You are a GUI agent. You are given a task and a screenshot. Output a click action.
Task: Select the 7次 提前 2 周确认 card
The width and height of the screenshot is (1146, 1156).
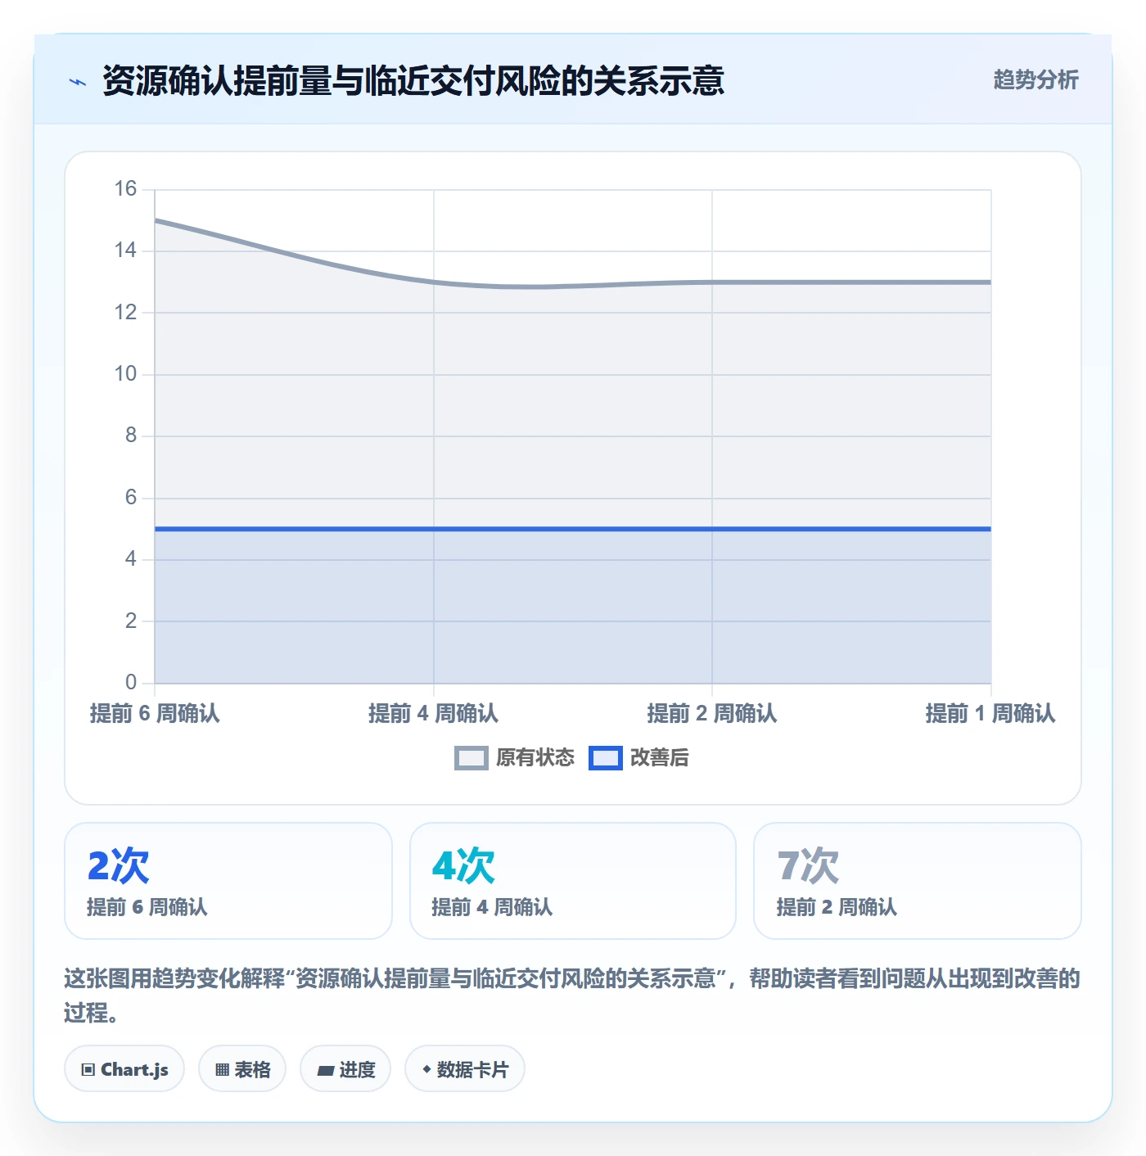pyautogui.click(x=918, y=881)
